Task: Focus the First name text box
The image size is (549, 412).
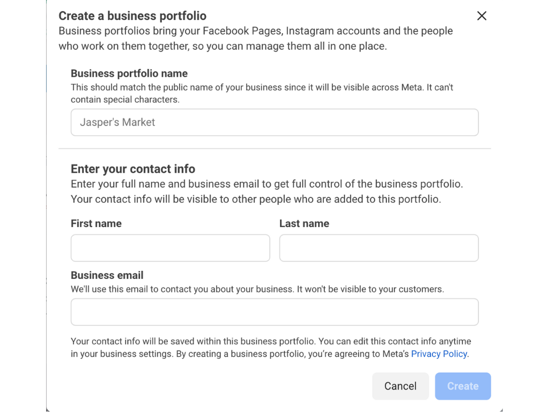Action: coord(170,248)
